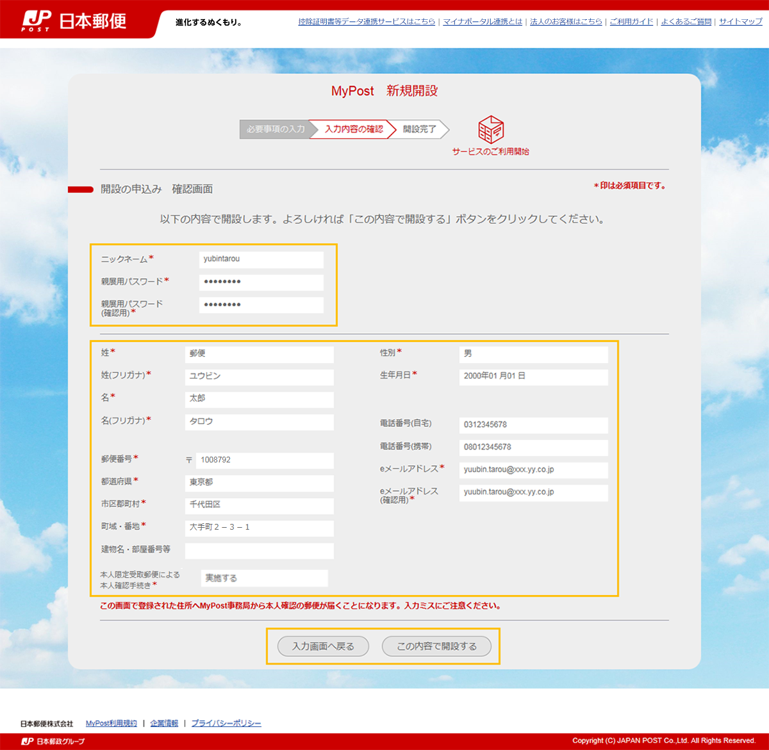Click the 姓(フリガナ) field containing ユウビン

[260, 377]
